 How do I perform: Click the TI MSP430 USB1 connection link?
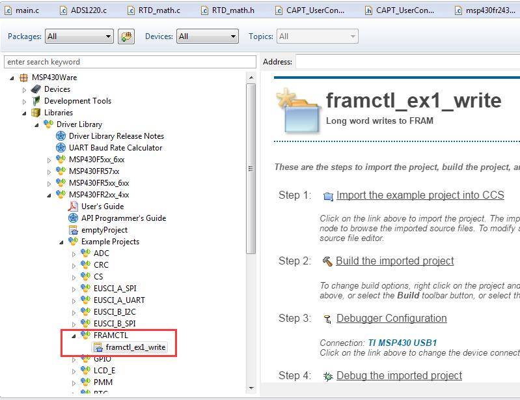point(402,343)
